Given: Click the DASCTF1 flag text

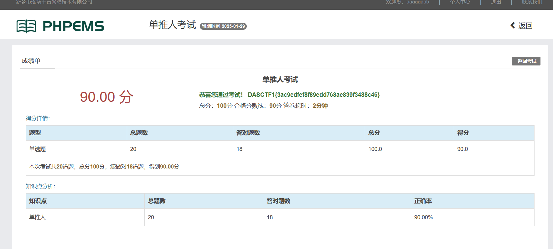Looking at the screenshot, I should point(313,95).
